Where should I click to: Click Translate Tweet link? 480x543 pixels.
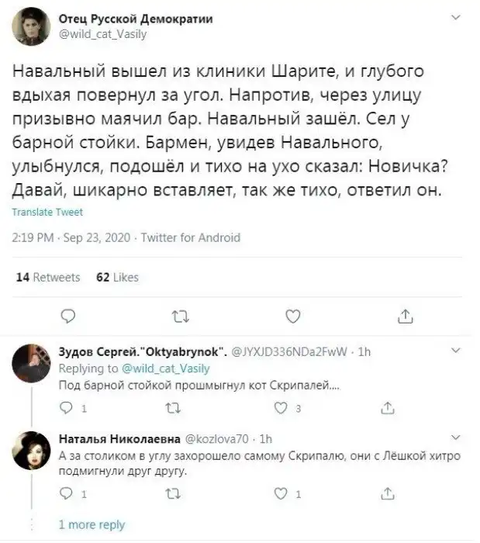(49, 212)
